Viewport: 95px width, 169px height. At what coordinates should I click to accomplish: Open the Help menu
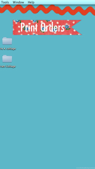(31, 2)
